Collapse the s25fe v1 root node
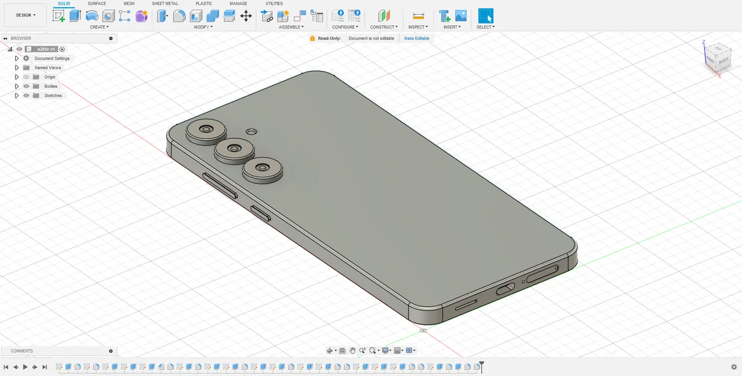The image size is (742, 376). click(x=10, y=49)
